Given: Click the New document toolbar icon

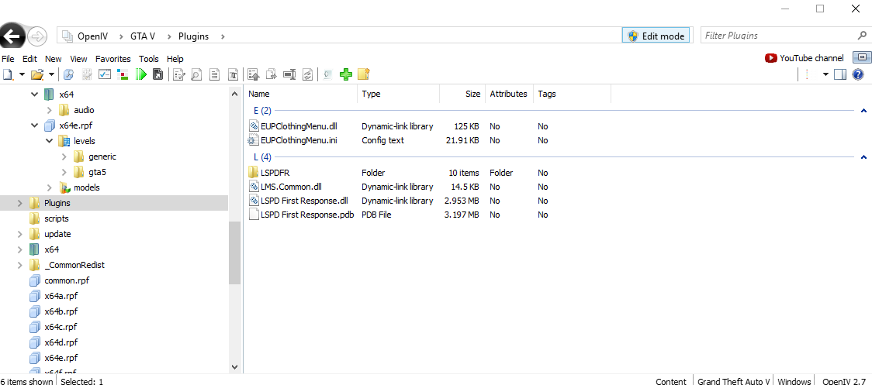Looking at the screenshot, I should [8, 74].
